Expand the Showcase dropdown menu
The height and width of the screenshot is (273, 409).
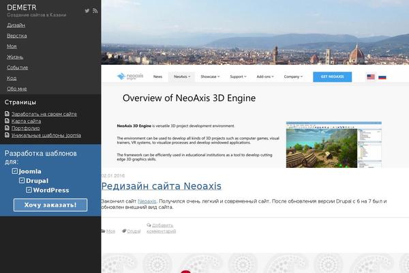(x=210, y=76)
